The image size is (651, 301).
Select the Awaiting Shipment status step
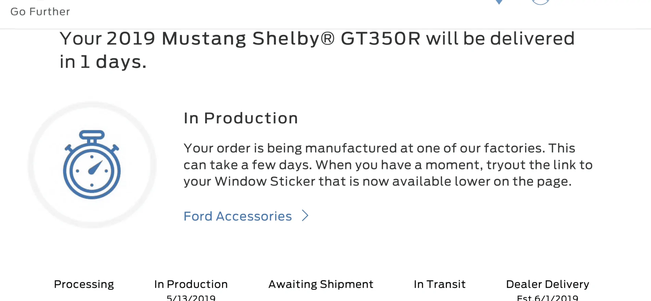pyautogui.click(x=321, y=284)
